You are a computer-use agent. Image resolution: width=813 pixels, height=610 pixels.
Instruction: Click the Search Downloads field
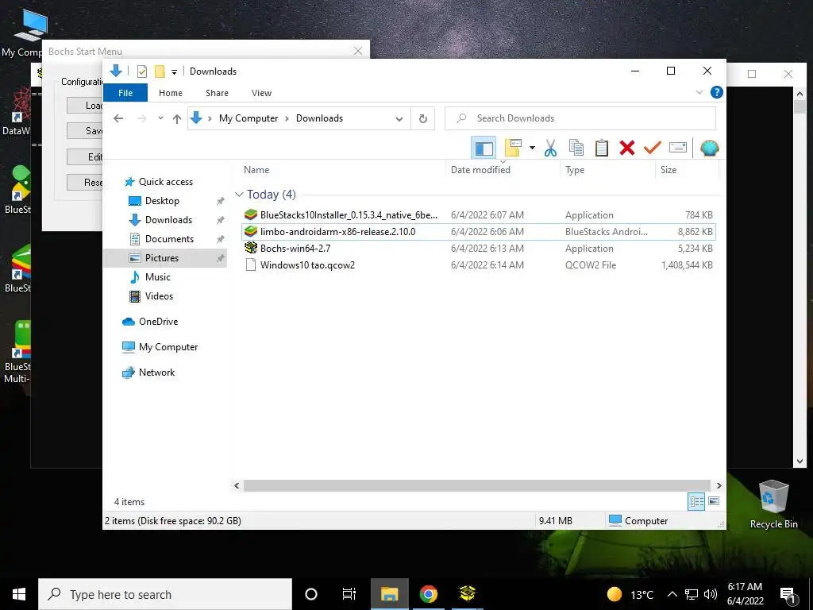[580, 118]
